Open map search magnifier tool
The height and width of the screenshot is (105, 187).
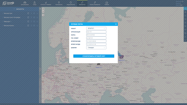tap(185, 8)
